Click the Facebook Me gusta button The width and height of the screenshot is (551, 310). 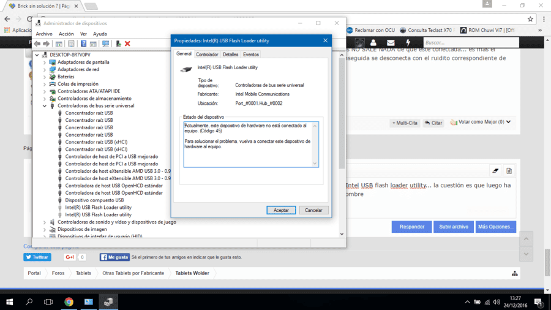(x=114, y=257)
